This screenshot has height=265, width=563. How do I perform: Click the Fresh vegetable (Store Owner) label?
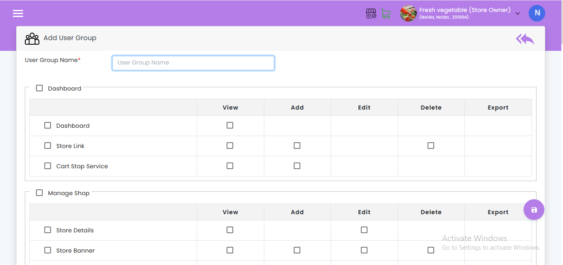coord(465,10)
